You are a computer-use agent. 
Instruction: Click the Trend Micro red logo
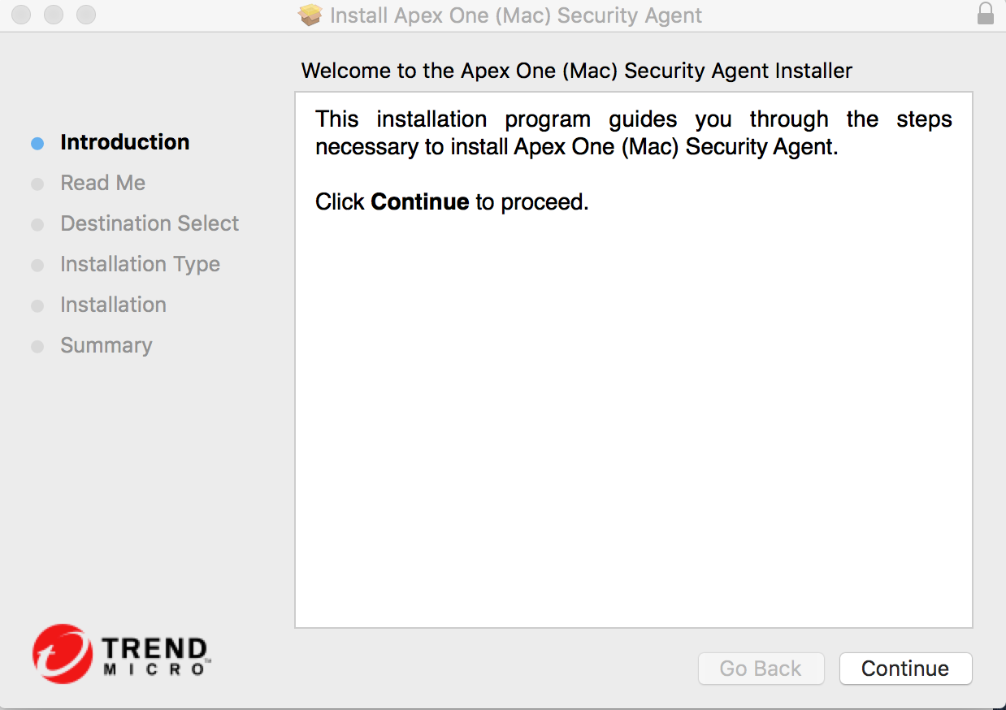pyautogui.click(x=62, y=653)
